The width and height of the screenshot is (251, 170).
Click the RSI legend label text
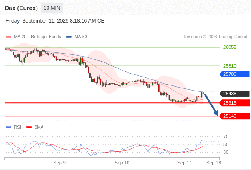[17, 127]
